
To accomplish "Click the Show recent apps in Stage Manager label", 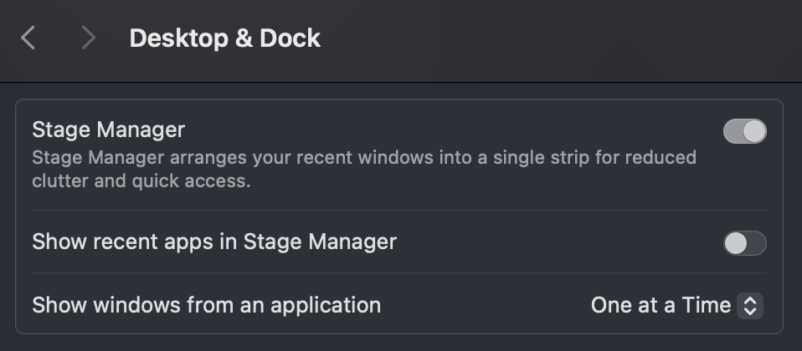I will point(214,242).
